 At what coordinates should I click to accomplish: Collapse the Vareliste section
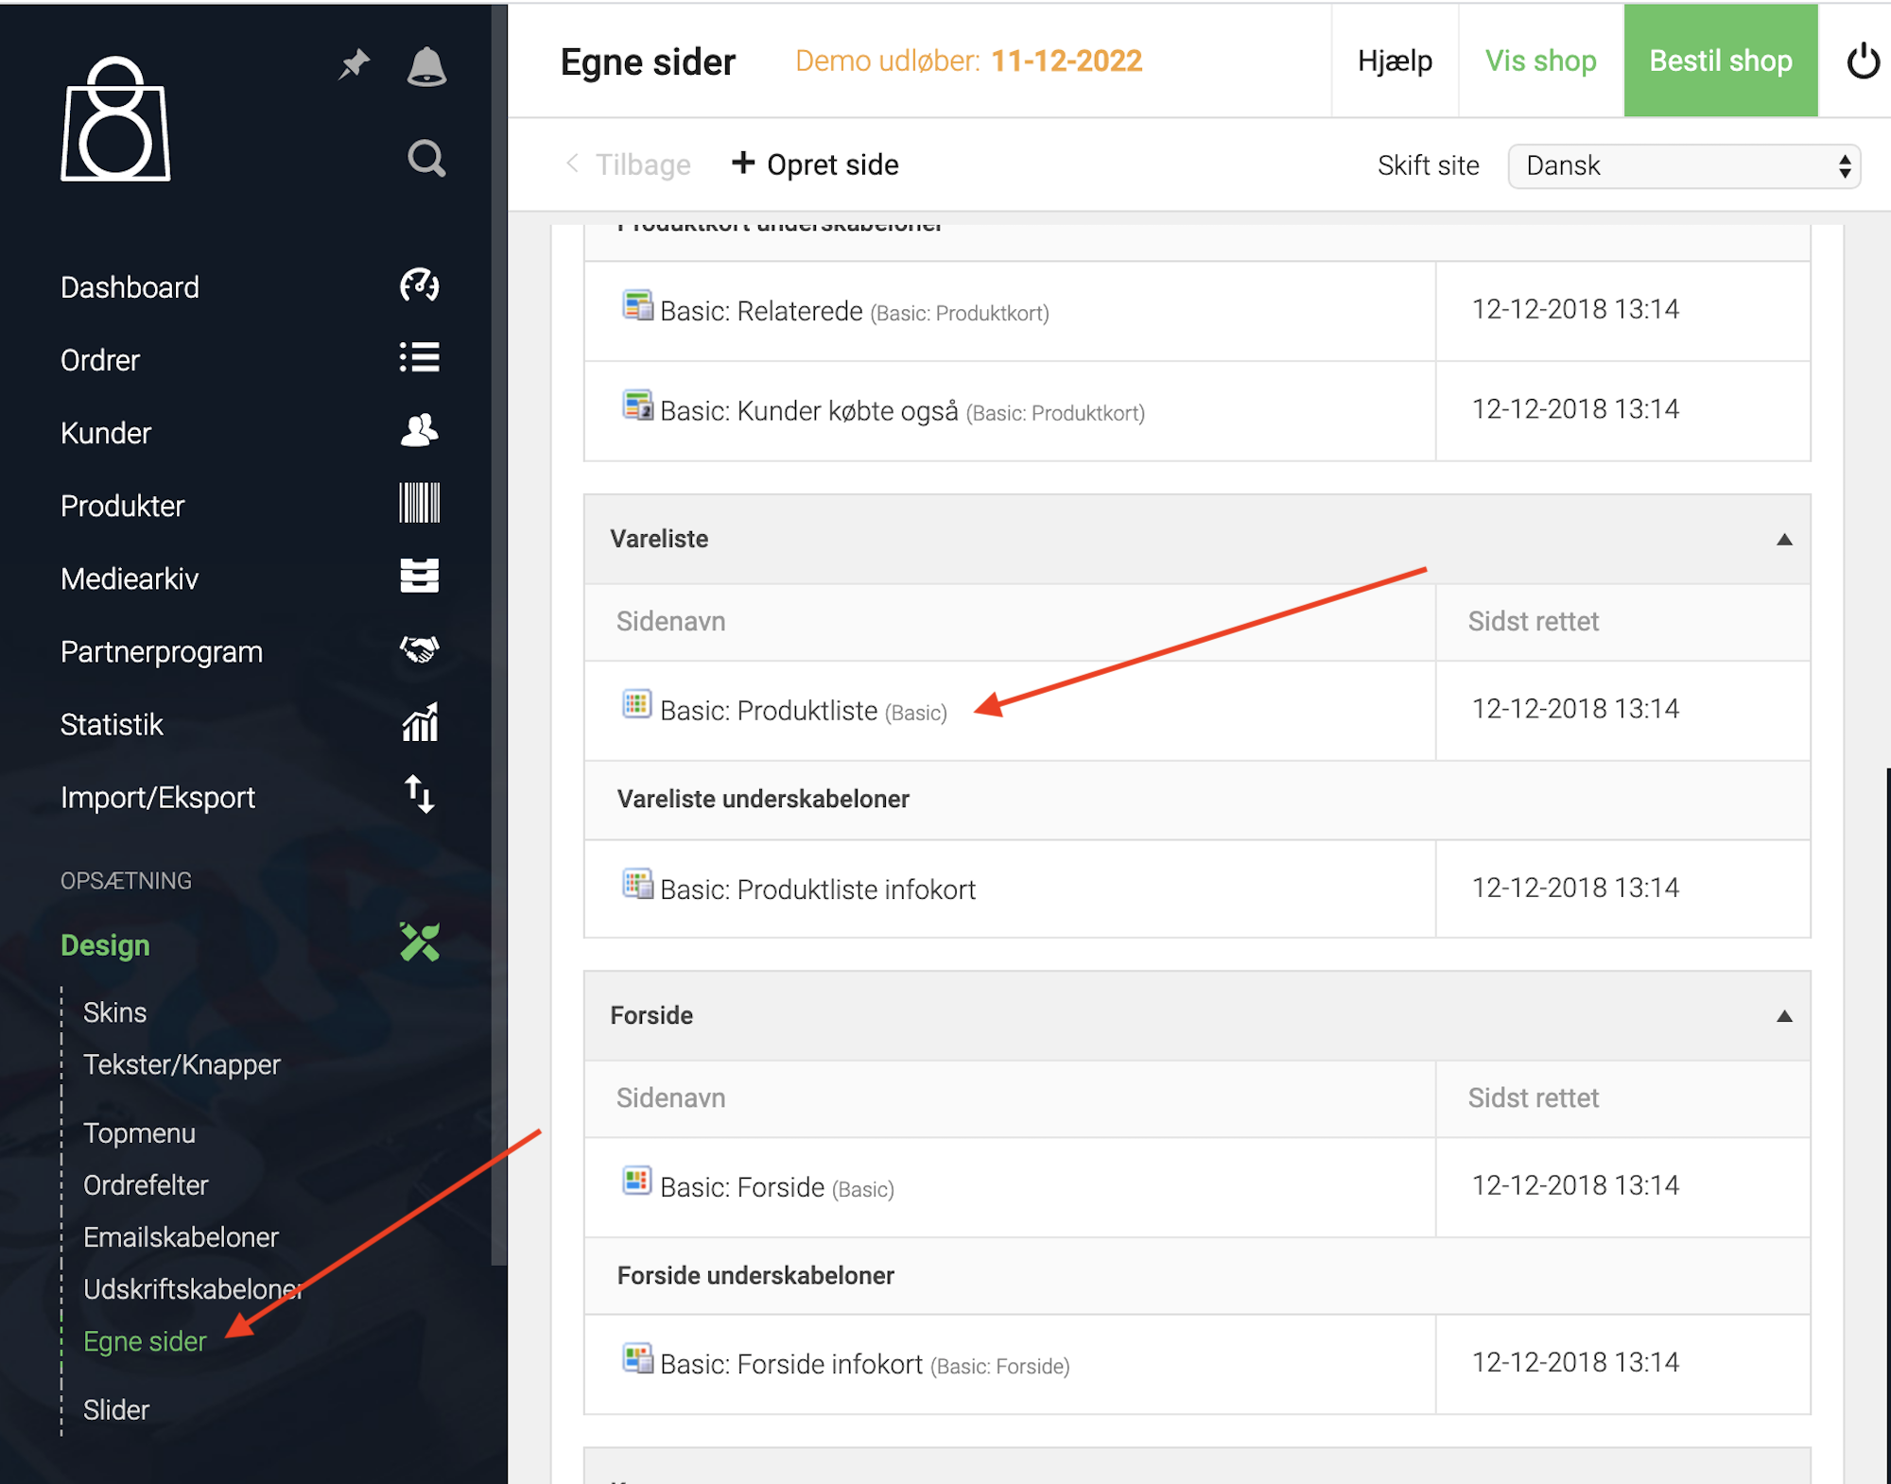[x=1784, y=540]
